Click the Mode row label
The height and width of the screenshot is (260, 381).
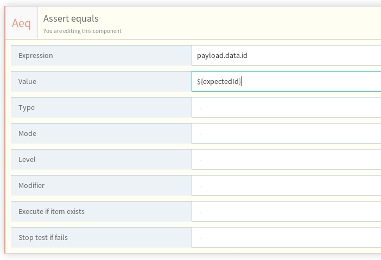click(x=28, y=133)
